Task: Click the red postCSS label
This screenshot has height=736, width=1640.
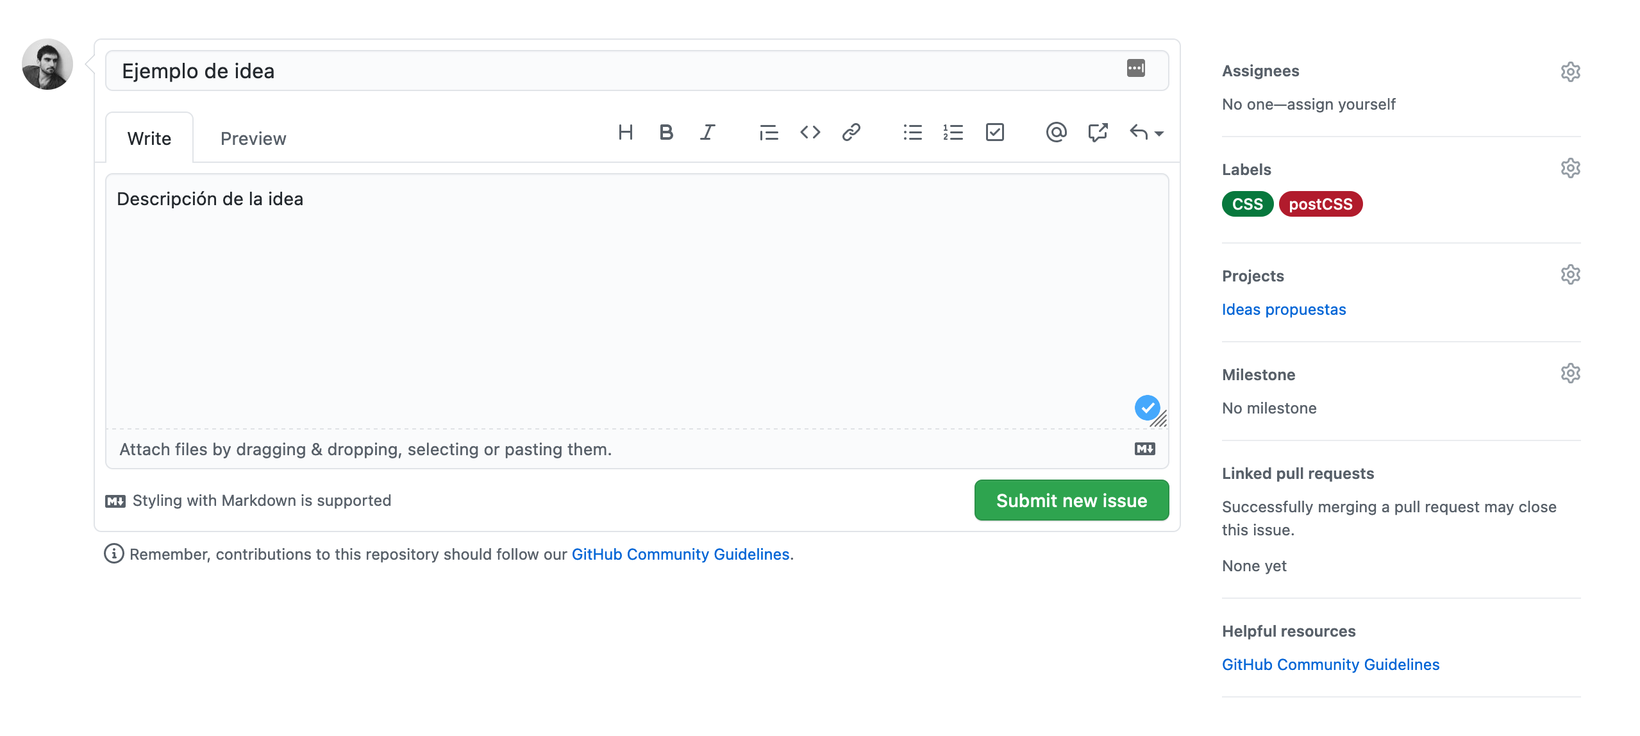Action: [1320, 204]
